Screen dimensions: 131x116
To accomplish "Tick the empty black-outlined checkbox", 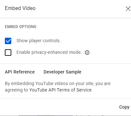I will pyautogui.click(x=8, y=53).
